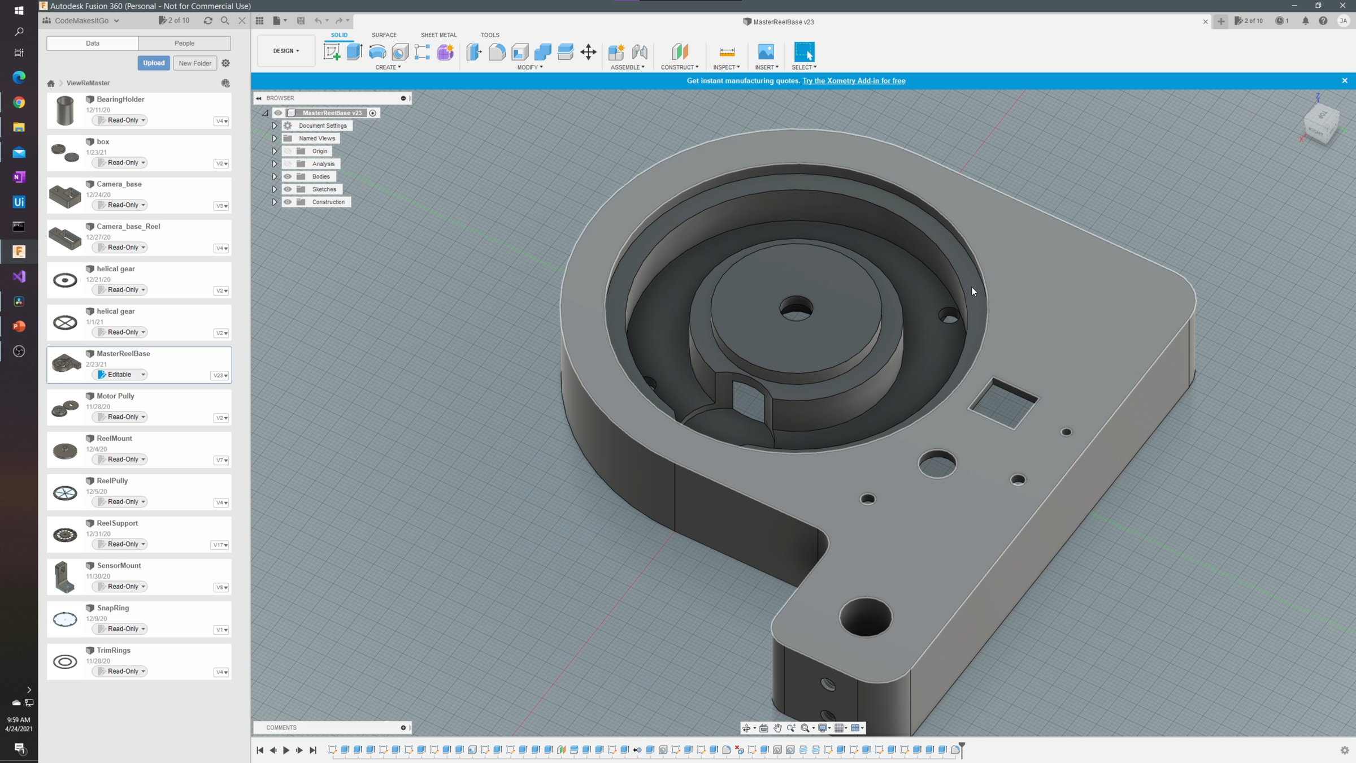Select the Create Sketch tool
The height and width of the screenshot is (763, 1356).
(332, 52)
